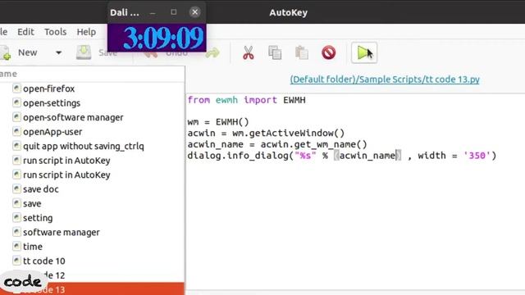This screenshot has width=525, height=295.
Task: Click in the code line 'wm = EWMH()'
Action: pos(218,122)
